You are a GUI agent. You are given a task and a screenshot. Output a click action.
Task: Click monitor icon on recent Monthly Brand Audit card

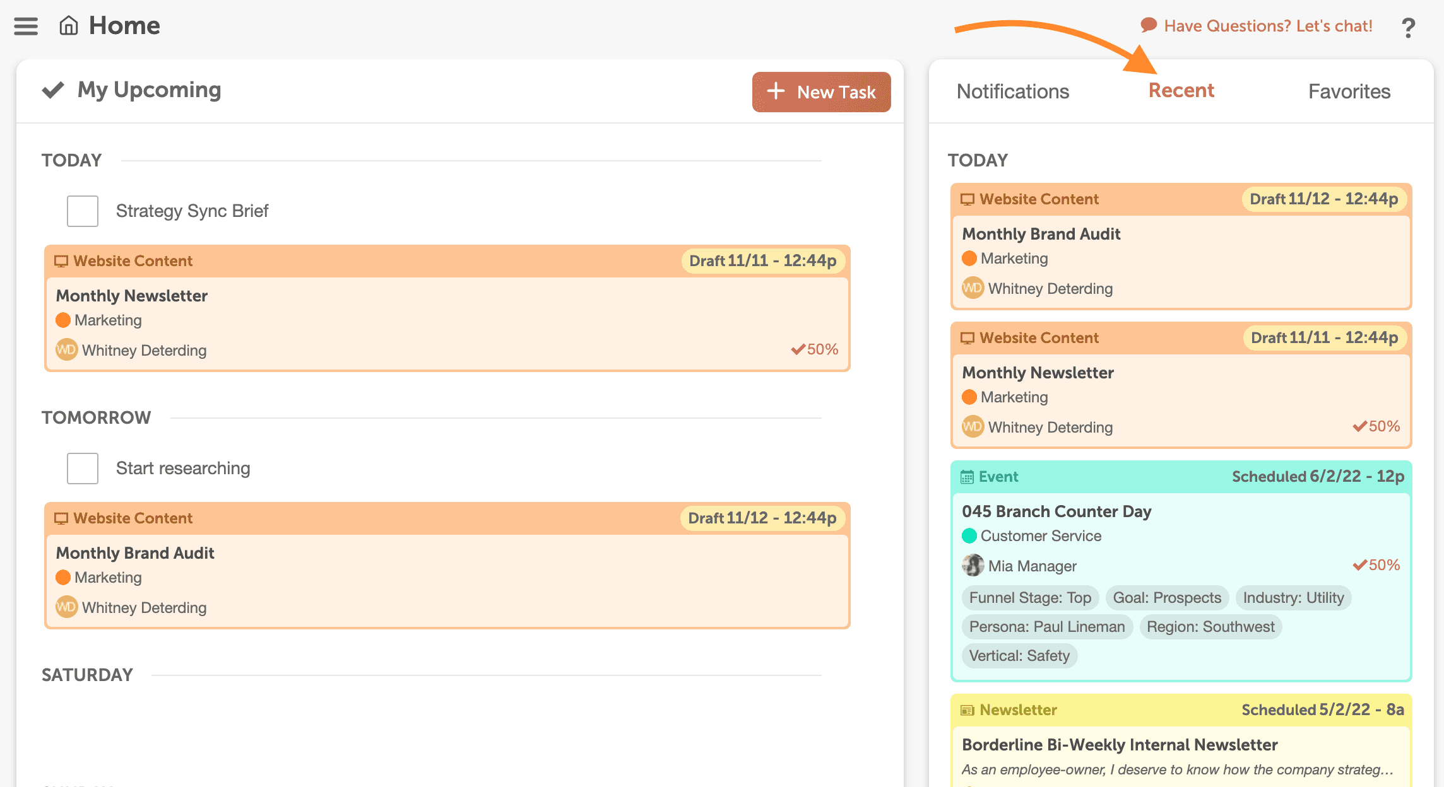968,199
